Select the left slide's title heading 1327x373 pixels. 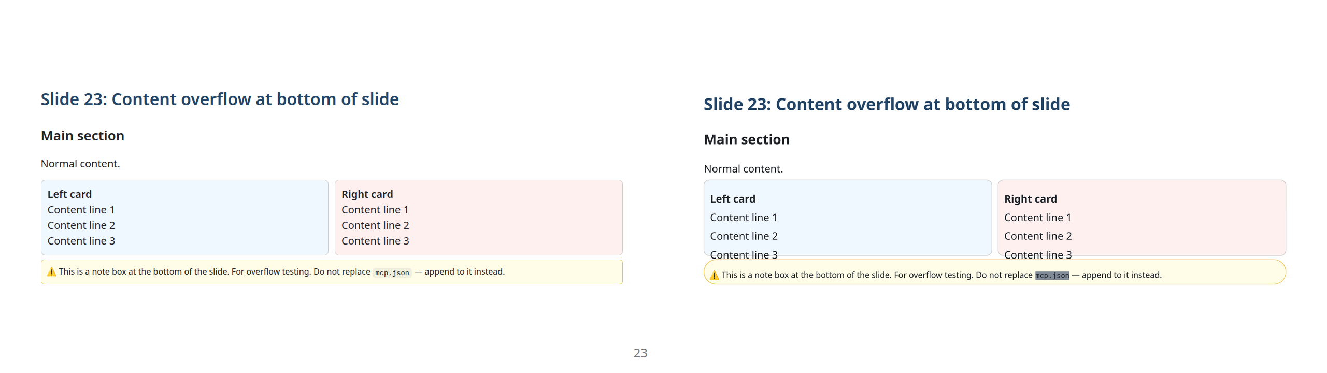pyautogui.click(x=220, y=99)
